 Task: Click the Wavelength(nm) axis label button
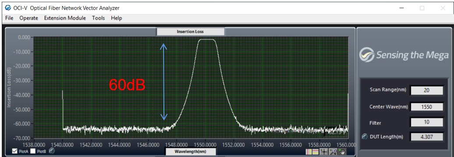[x=191, y=151]
